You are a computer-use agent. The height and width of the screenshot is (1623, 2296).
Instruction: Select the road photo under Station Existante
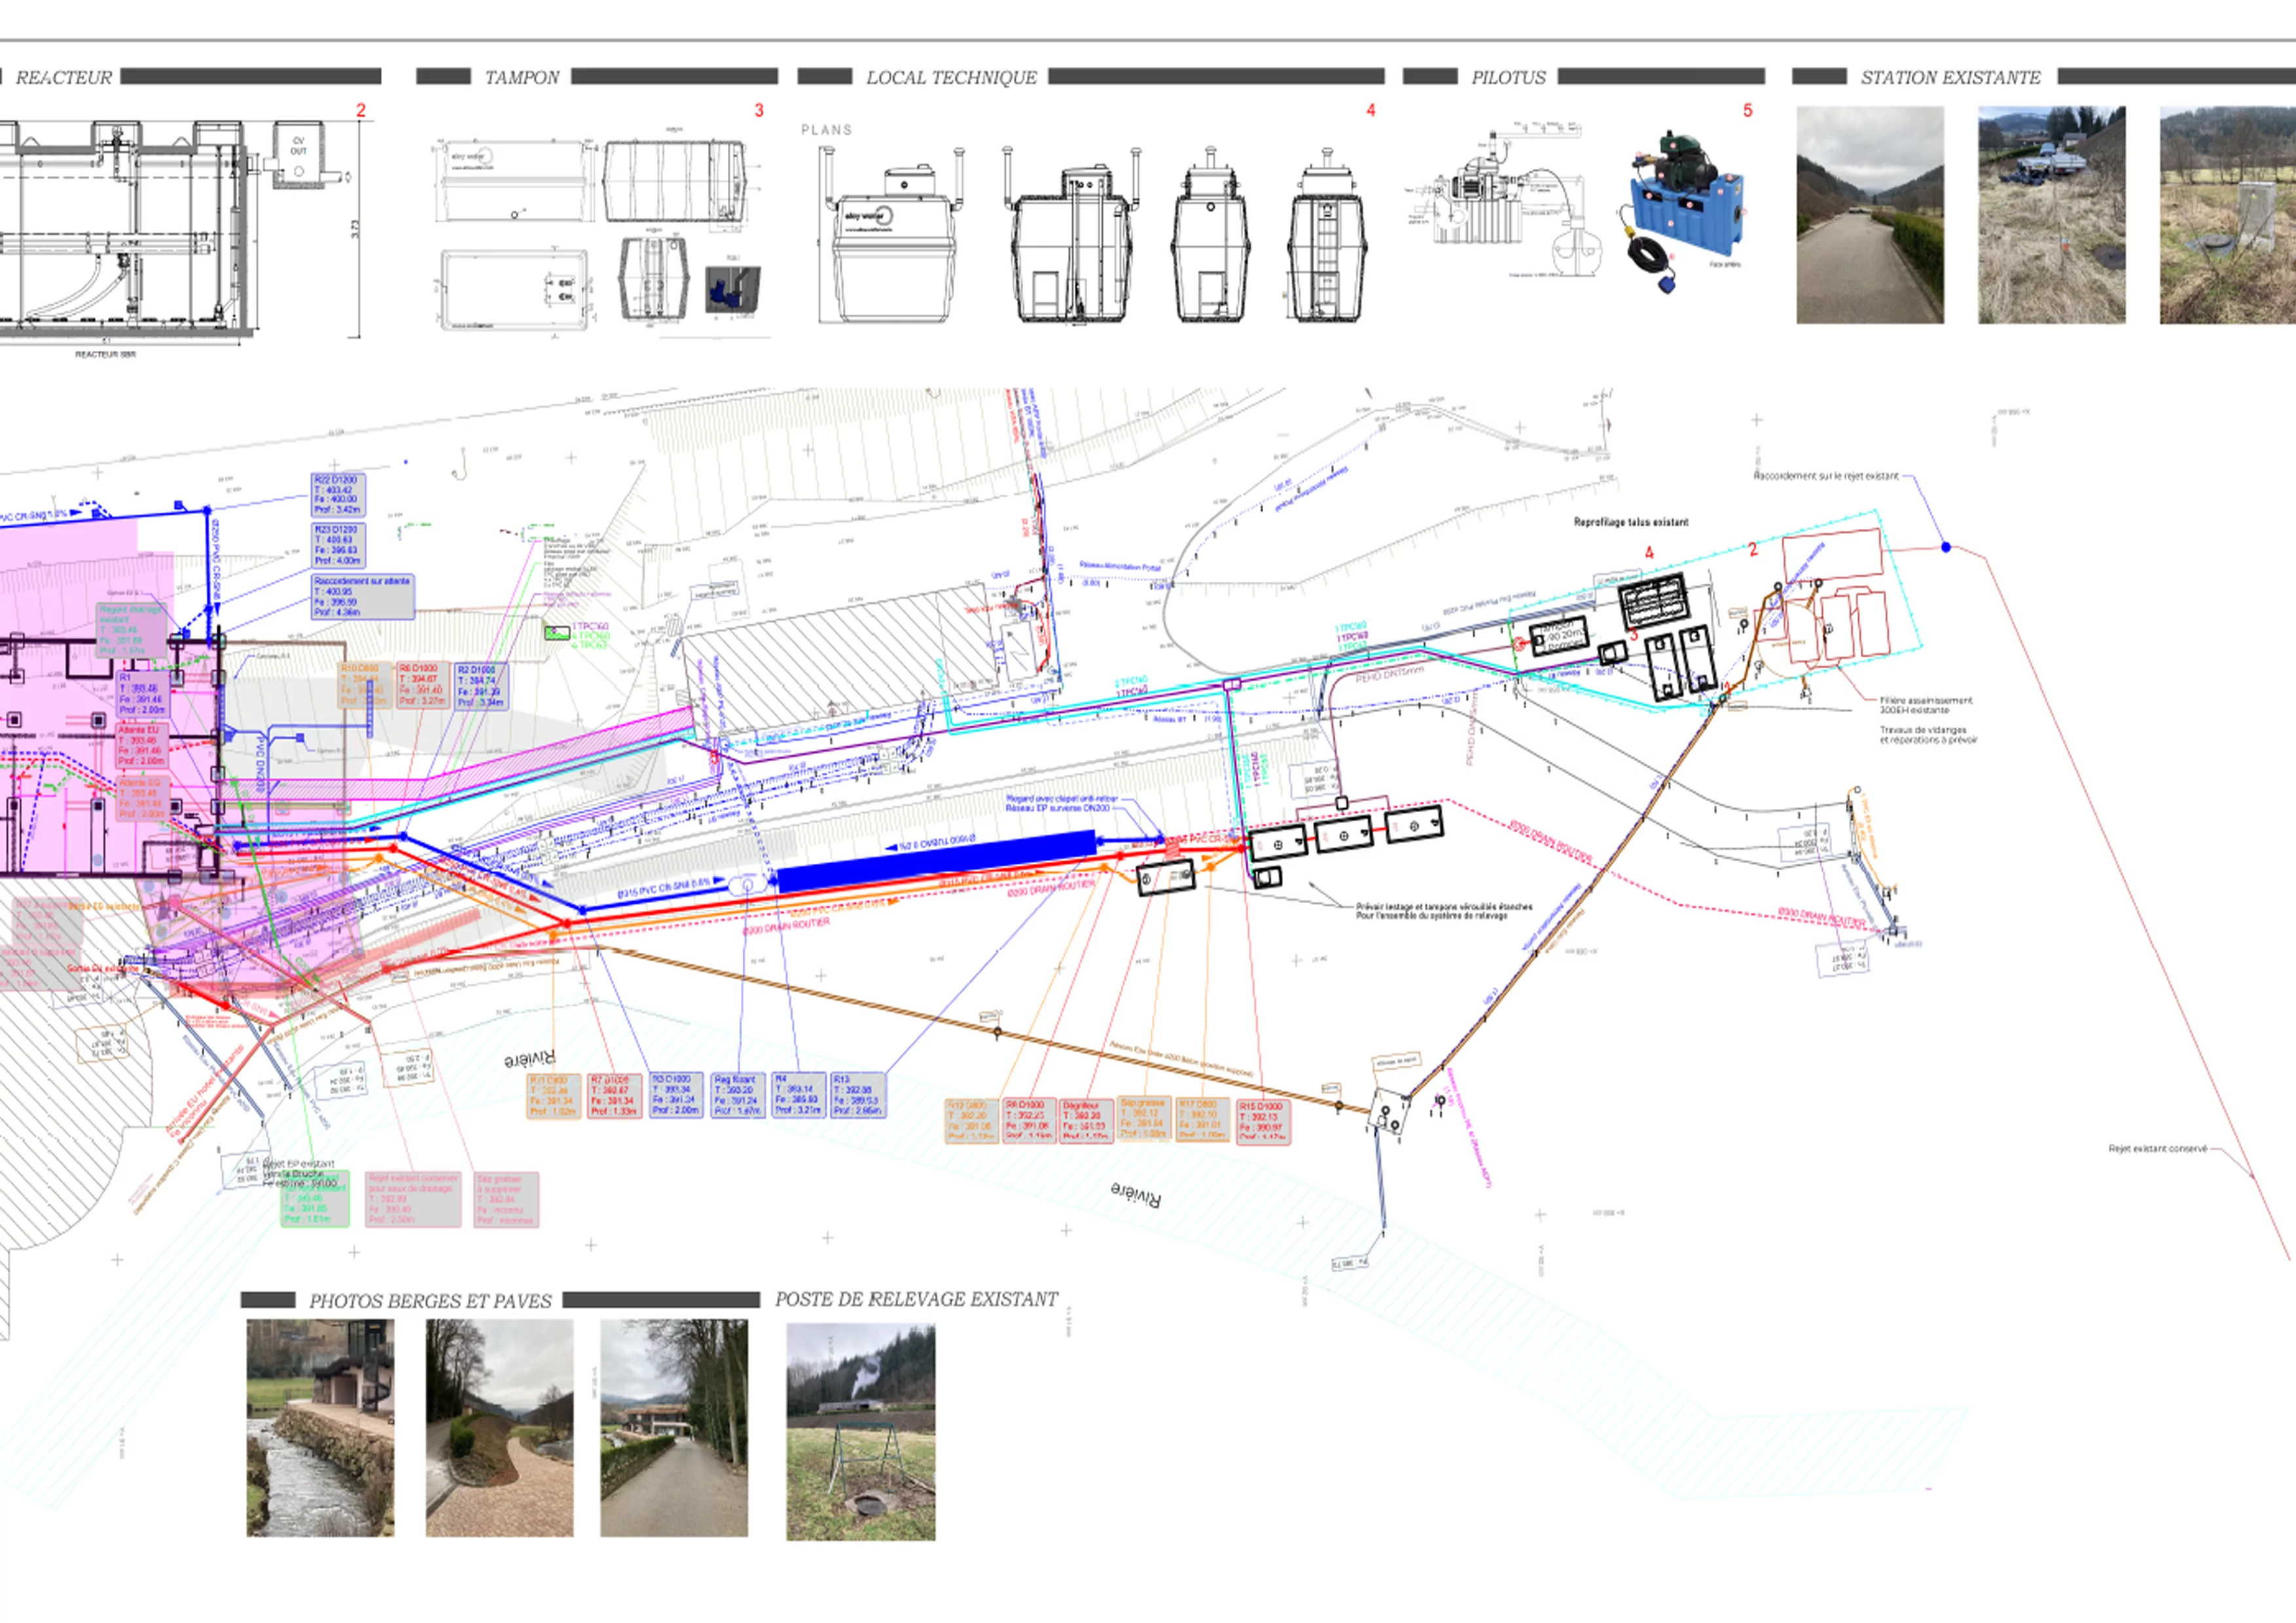[x=1870, y=215]
